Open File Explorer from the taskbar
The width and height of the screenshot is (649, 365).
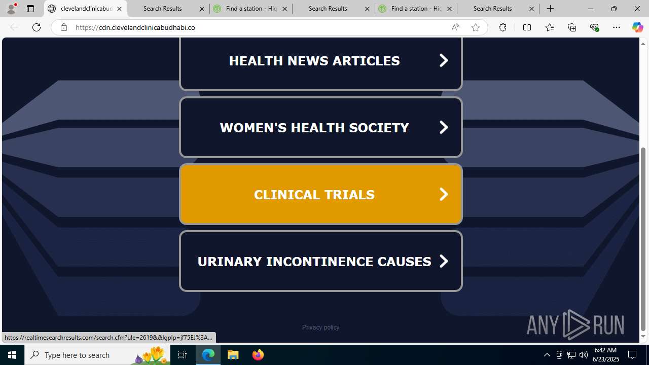(x=233, y=355)
